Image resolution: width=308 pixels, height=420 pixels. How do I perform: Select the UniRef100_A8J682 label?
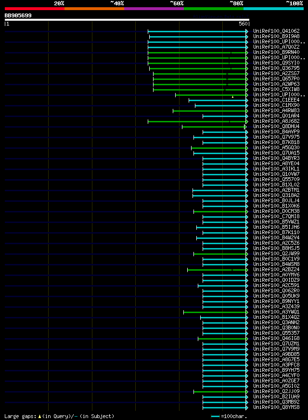(x=276, y=121)
